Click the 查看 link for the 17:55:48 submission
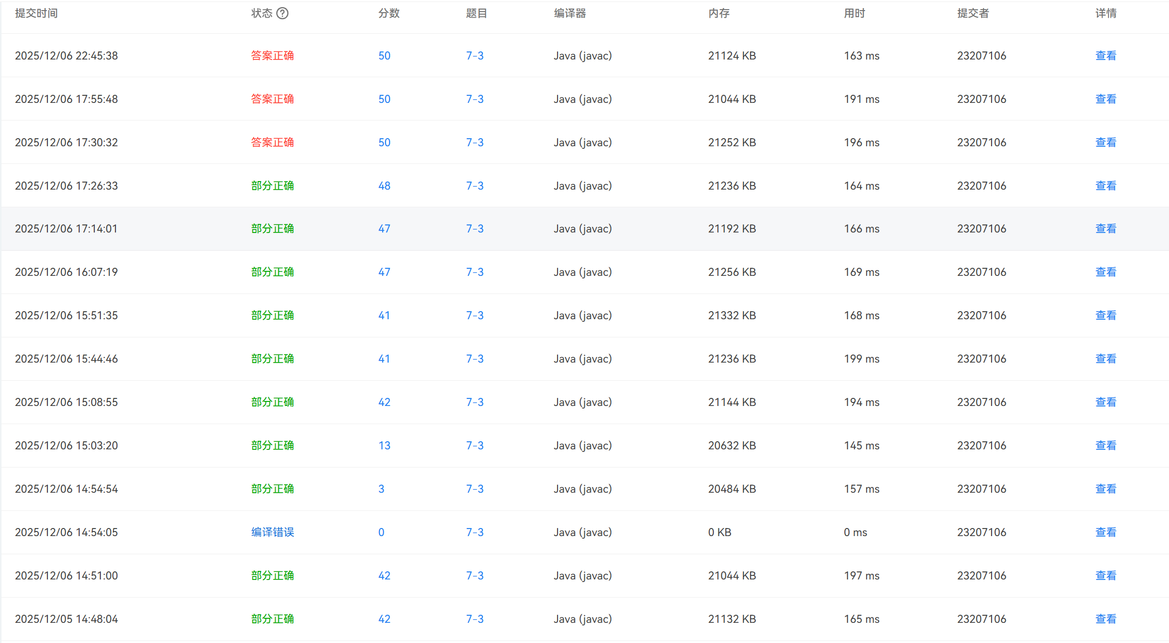The height and width of the screenshot is (643, 1169). point(1105,99)
